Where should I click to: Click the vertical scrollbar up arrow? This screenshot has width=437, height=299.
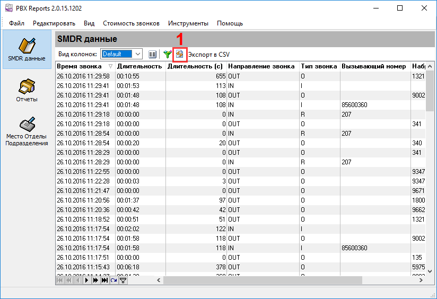point(430,66)
